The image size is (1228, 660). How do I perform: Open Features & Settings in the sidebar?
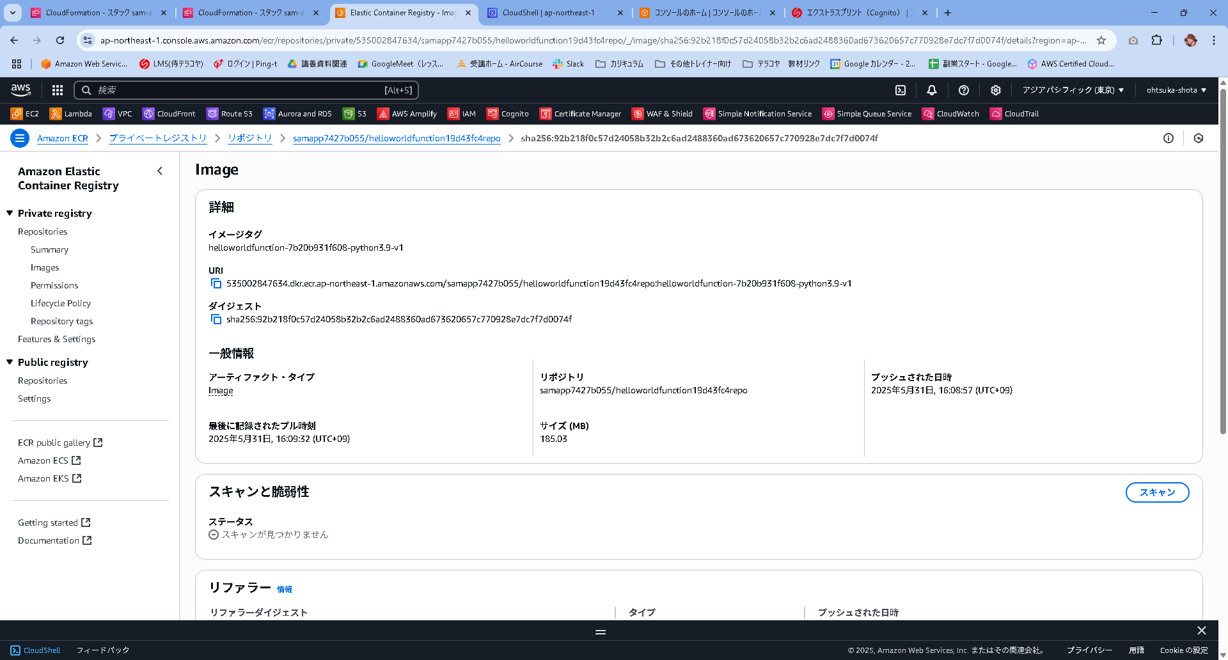pyautogui.click(x=57, y=339)
